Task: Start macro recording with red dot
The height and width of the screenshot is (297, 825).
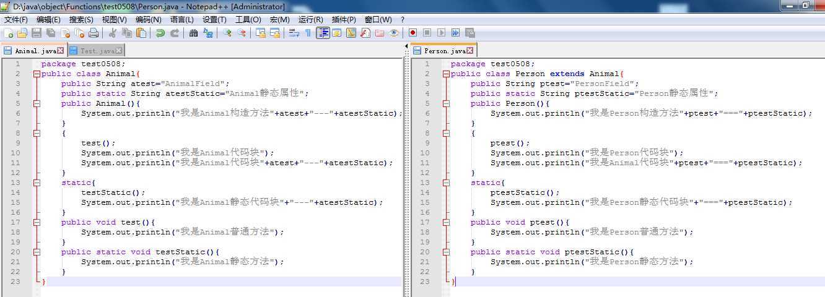Action: (412, 33)
